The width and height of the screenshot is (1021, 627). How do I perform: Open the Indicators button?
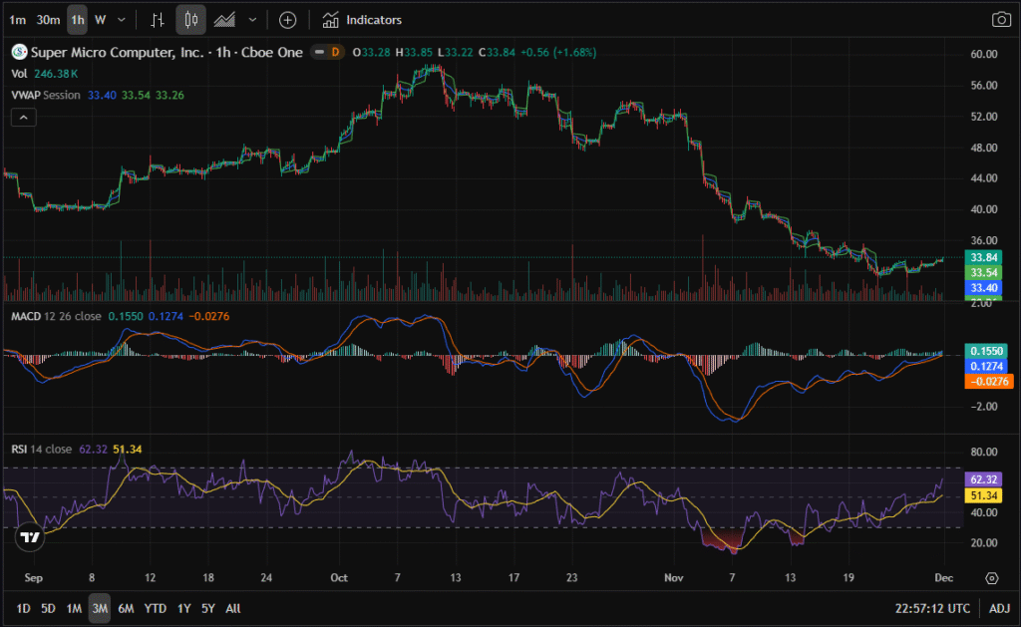(362, 19)
